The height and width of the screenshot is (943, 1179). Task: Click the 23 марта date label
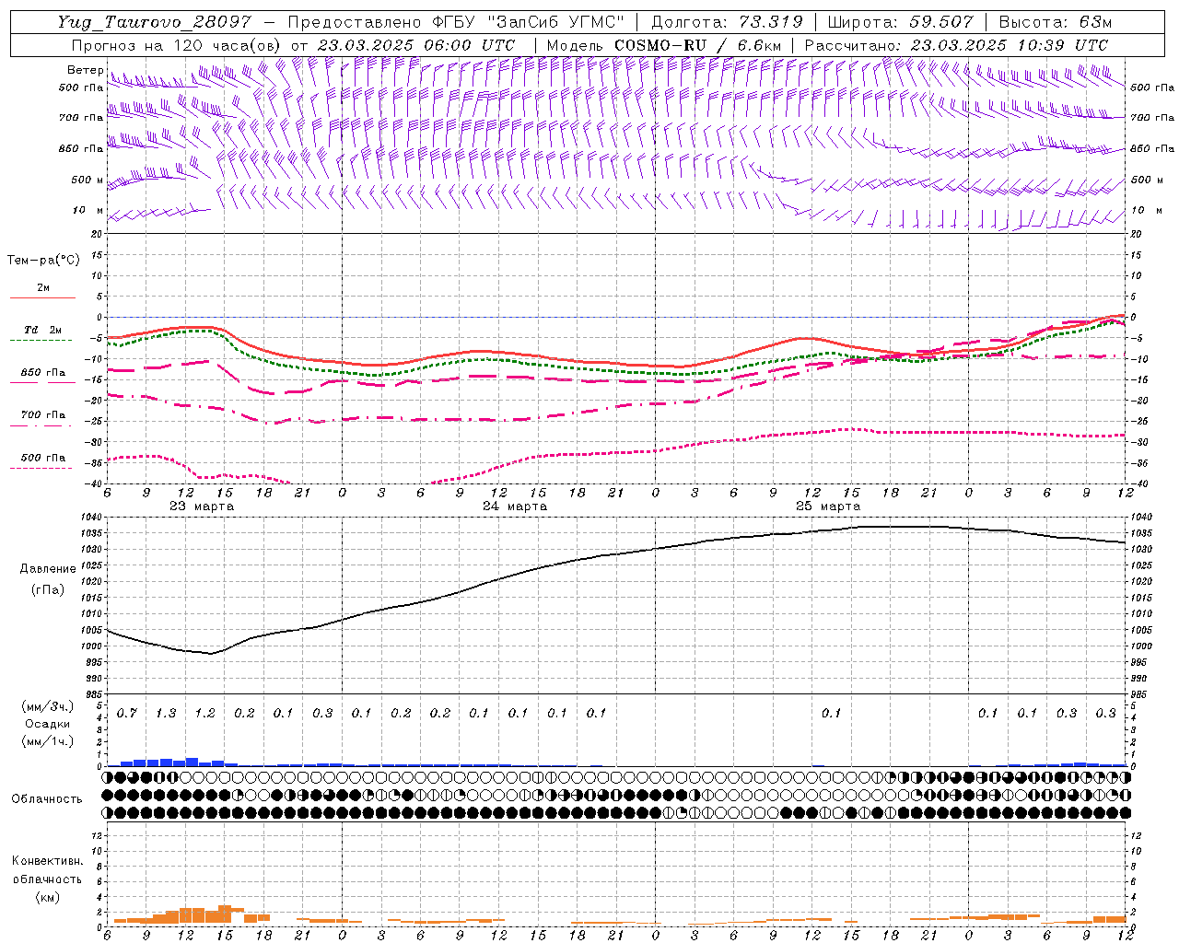tap(202, 506)
